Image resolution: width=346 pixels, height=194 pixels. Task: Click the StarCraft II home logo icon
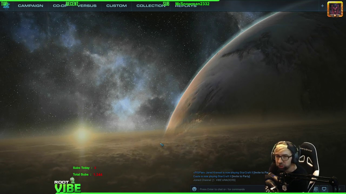click(6, 6)
